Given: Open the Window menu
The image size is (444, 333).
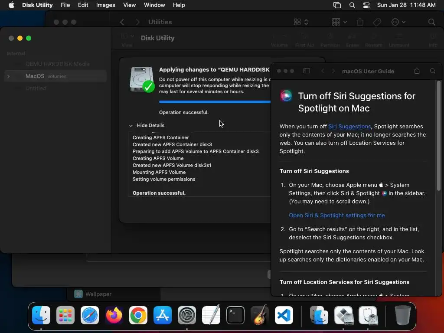Looking at the screenshot, I should pyautogui.click(x=154, y=5).
